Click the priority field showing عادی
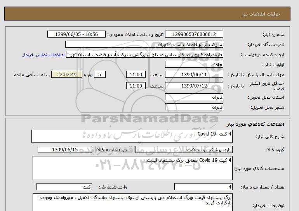The height and width of the screenshot is (211, 299). (x=194, y=64)
